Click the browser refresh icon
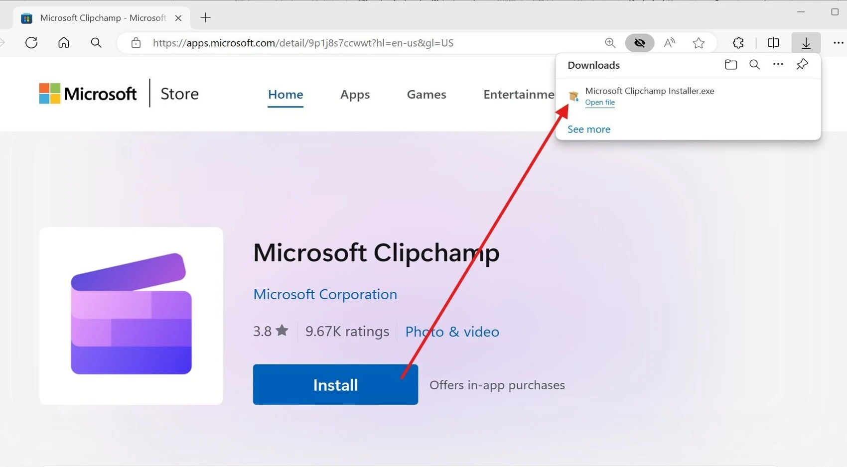The width and height of the screenshot is (847, 467). coord(31,43)
